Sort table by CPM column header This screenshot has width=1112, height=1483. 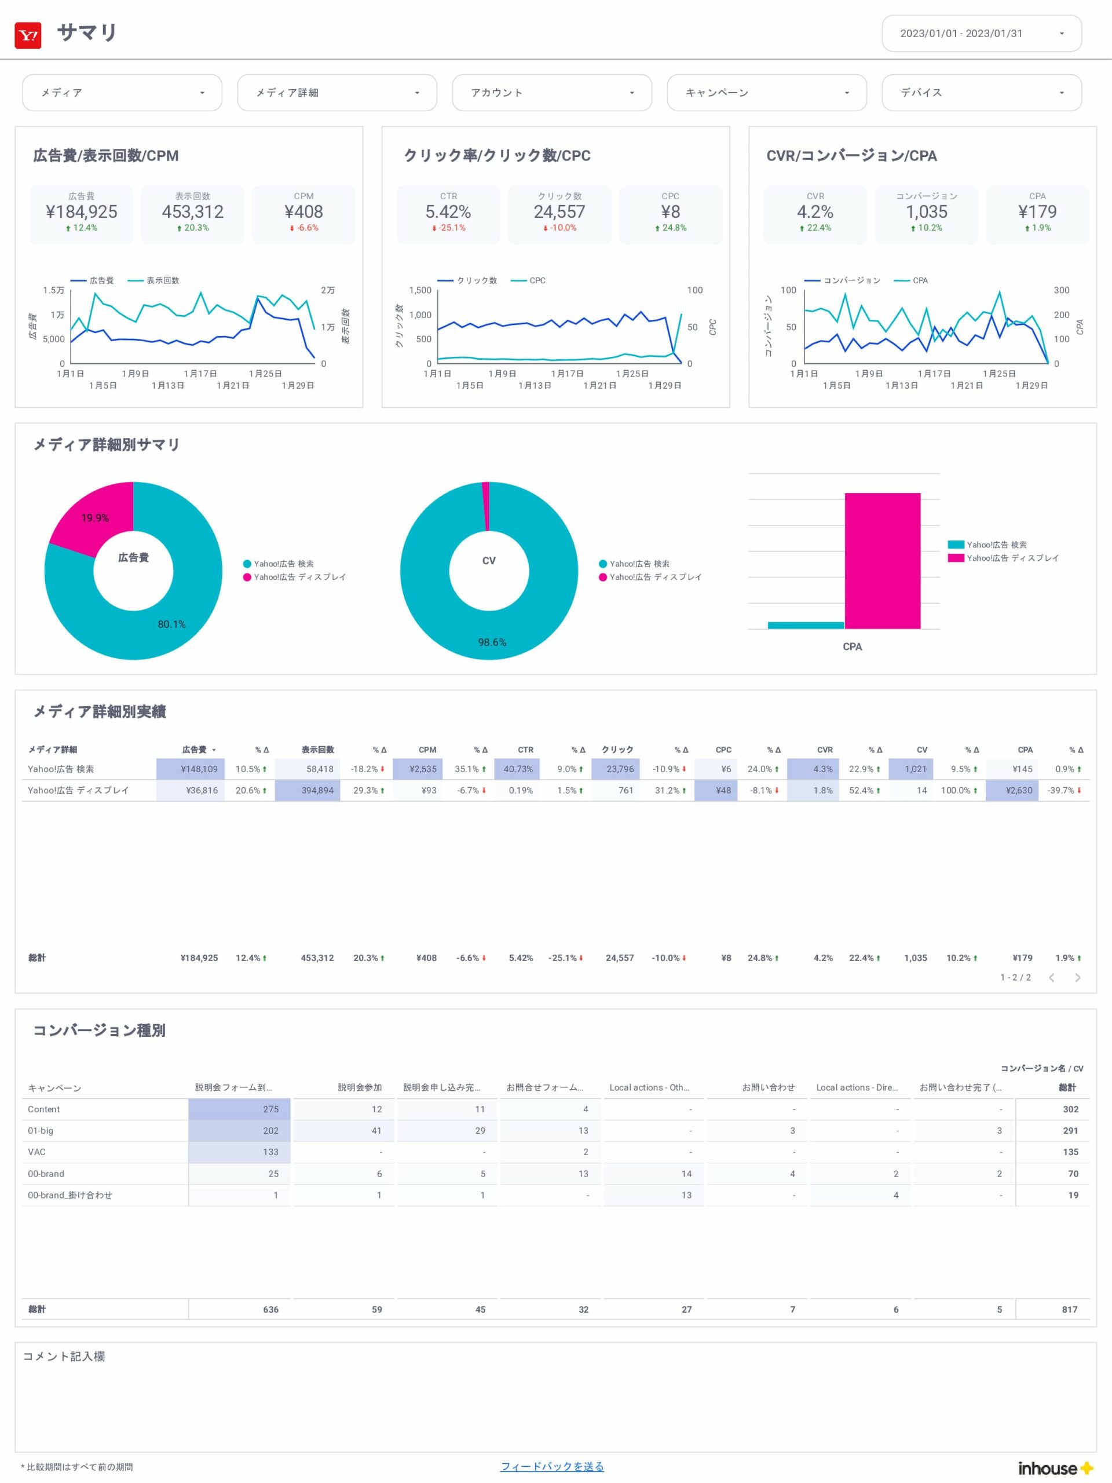(x=427, y=750)
